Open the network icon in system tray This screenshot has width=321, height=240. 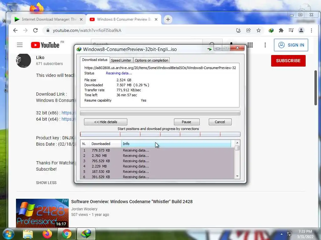tap(289, 234)
